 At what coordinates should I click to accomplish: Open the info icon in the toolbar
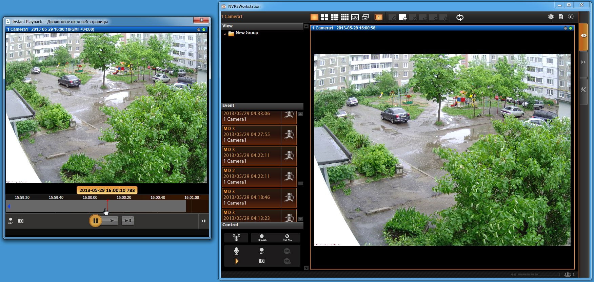pos(571,17)
